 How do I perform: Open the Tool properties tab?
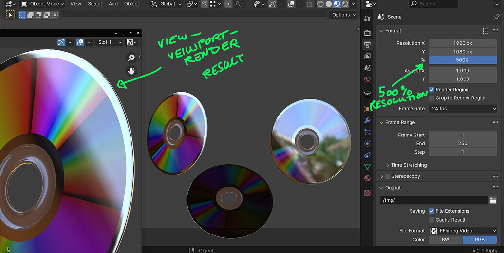(x=367, y=19)
